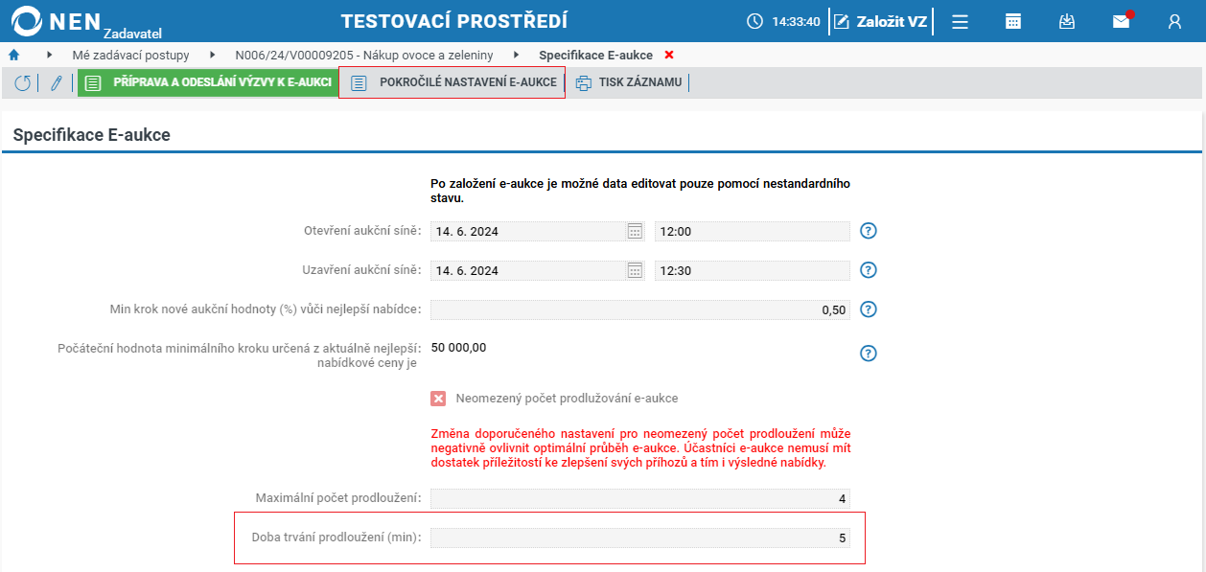Click the refresh icon in the toolbar
1206x572 pixels.
(22, 82)
